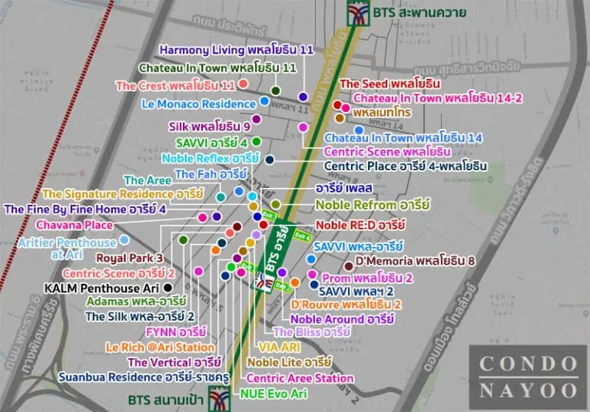Viewport: 590px width, 412px height.
Task: Click the Chavana Place label
Action: [75, 225]
